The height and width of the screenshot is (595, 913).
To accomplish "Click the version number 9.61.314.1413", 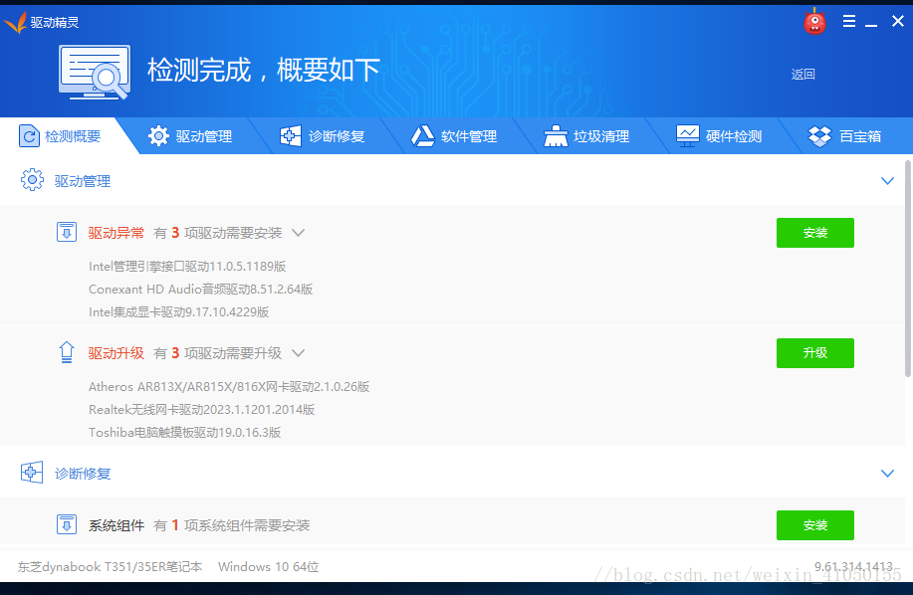I will pos(853,566).
